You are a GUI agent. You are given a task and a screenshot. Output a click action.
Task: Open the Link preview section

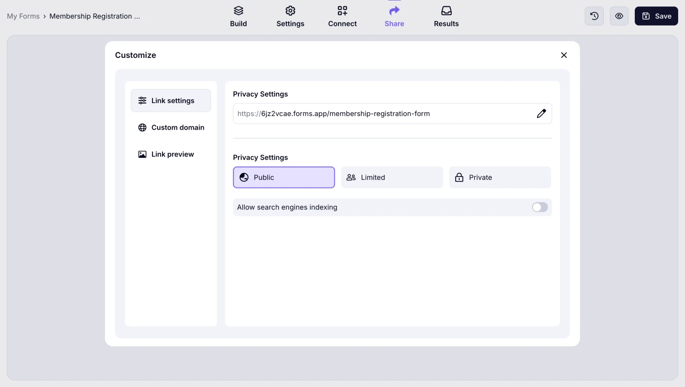click(x=172, y=154)
